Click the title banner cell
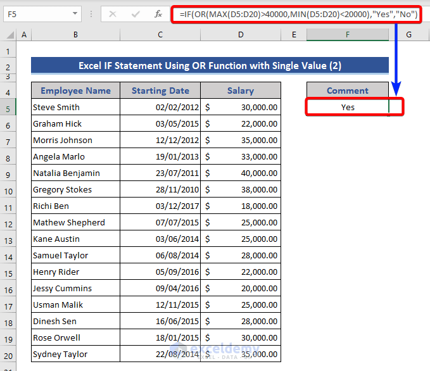 click(210, 66)
